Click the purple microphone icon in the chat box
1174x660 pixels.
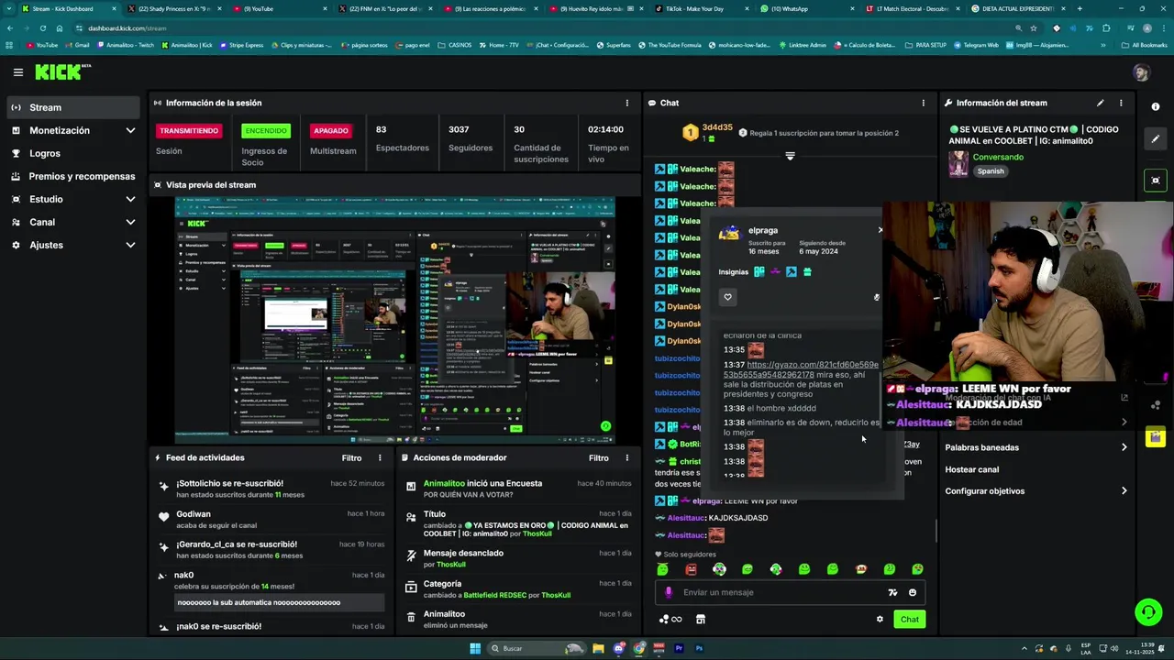coord(669,592)
